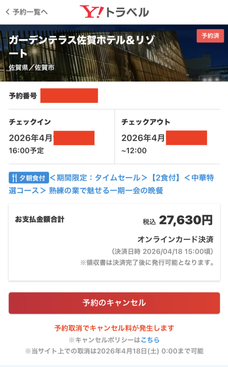Image resolution: width=228 pixels, height=367 pixels.
Task: Tap the チェックアウト heading
Action: pyautogui.click(x=145, y=122)
